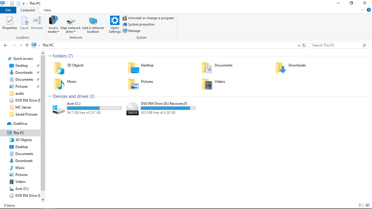Switch to details view icon in status bar
The height and width of the screenshot is (209, 372).
(361, 205)
